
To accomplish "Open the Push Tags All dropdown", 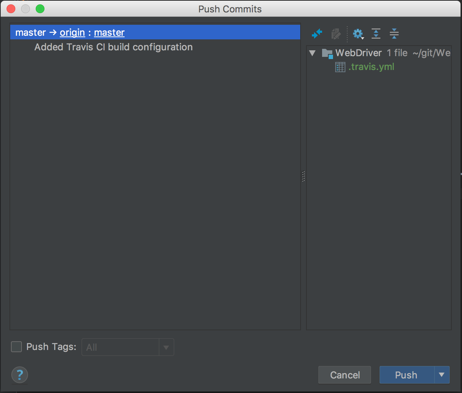I will [x=166, y=347].
